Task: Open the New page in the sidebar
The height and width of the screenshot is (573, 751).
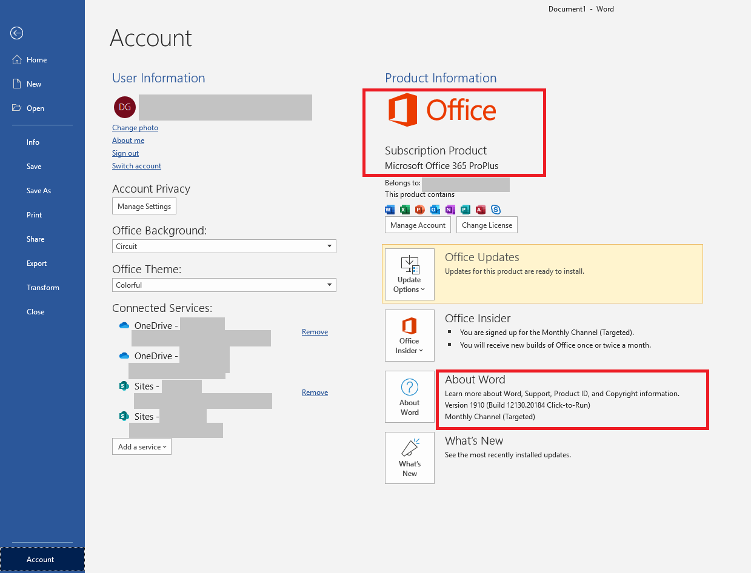Action: (34, 84)
